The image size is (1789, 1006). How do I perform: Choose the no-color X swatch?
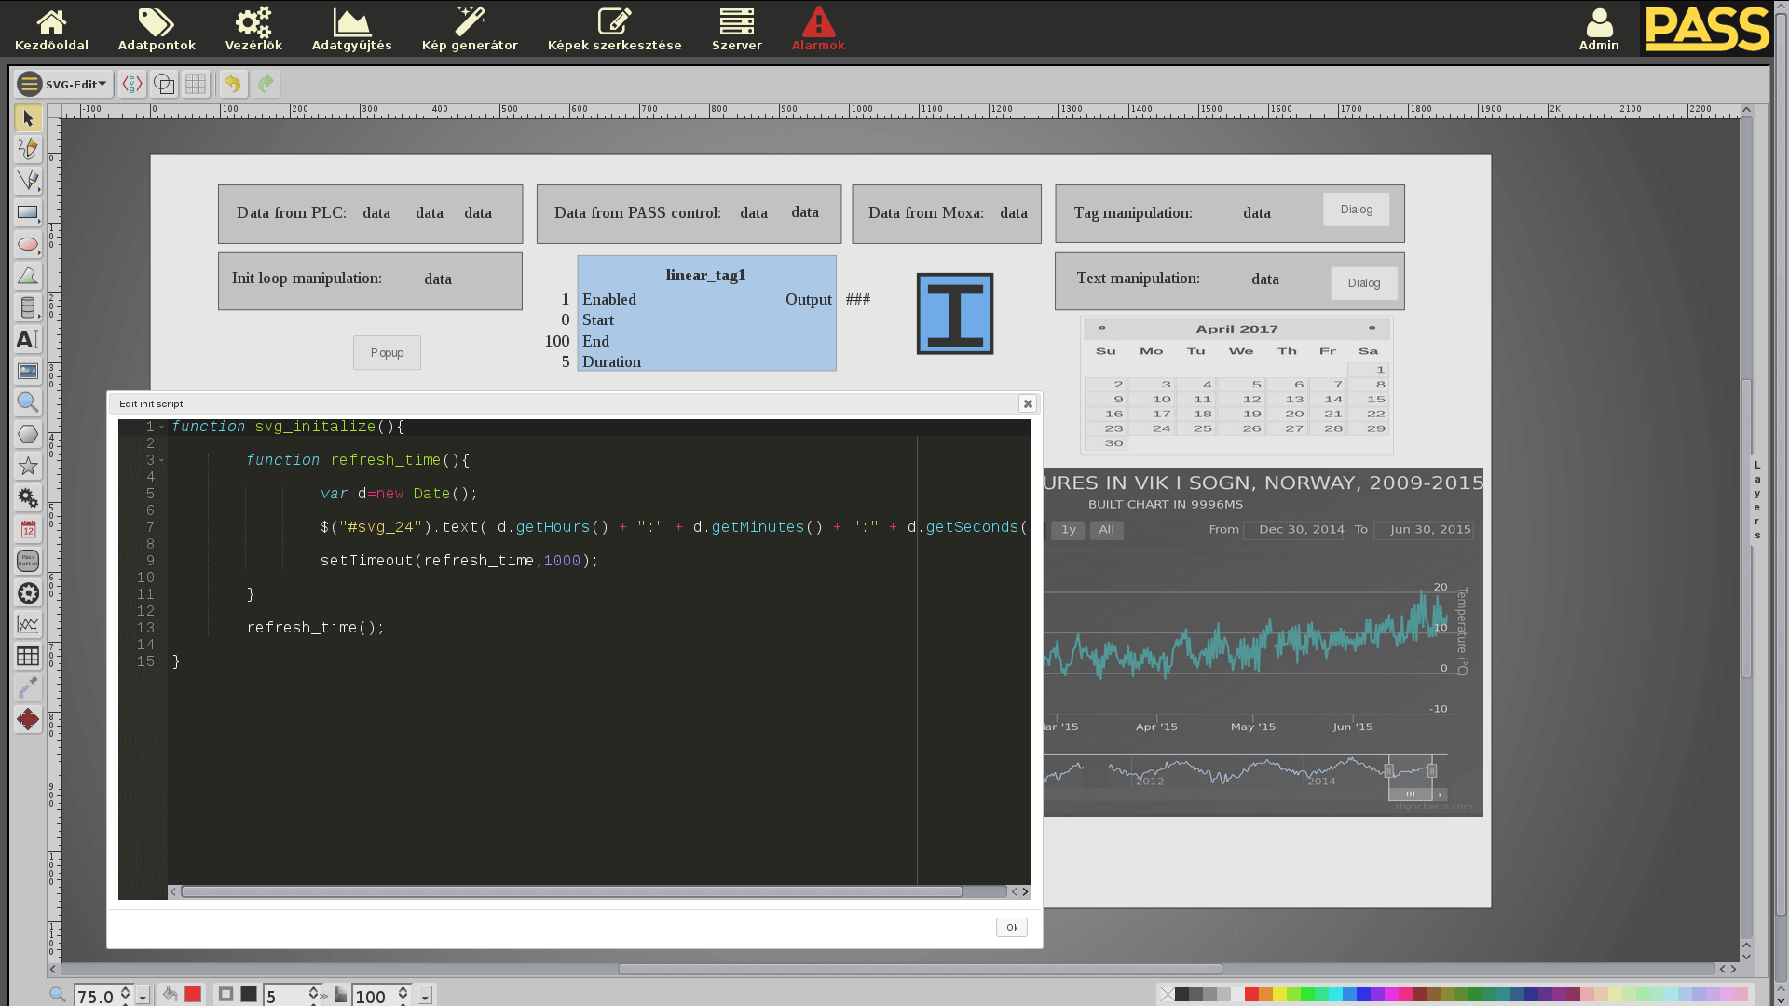coord(1167,995)
